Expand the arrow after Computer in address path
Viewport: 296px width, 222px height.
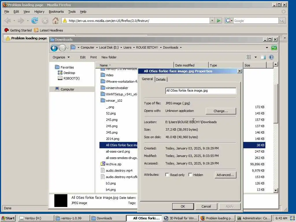pos(97,48)
